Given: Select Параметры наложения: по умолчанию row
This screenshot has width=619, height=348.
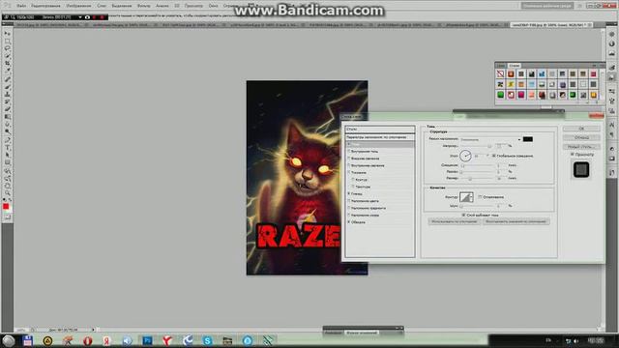Looking at the screenshot, I should click(x=380, y=137).
